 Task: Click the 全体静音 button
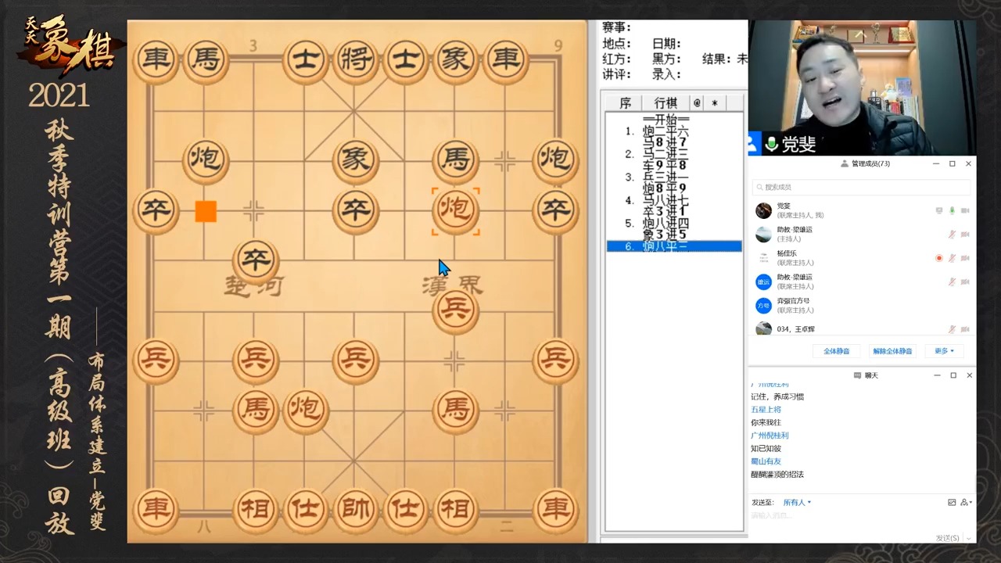coord(836,351)
